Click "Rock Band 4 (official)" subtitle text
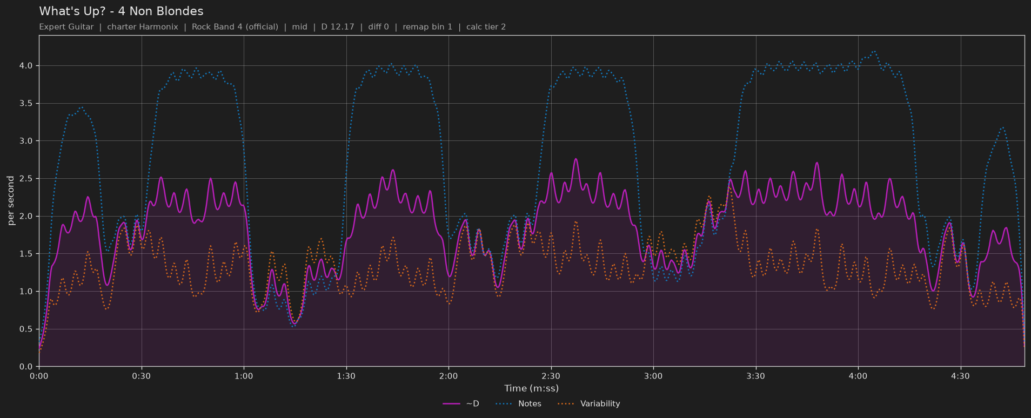1031x418 pixels. tap(235, 27)
